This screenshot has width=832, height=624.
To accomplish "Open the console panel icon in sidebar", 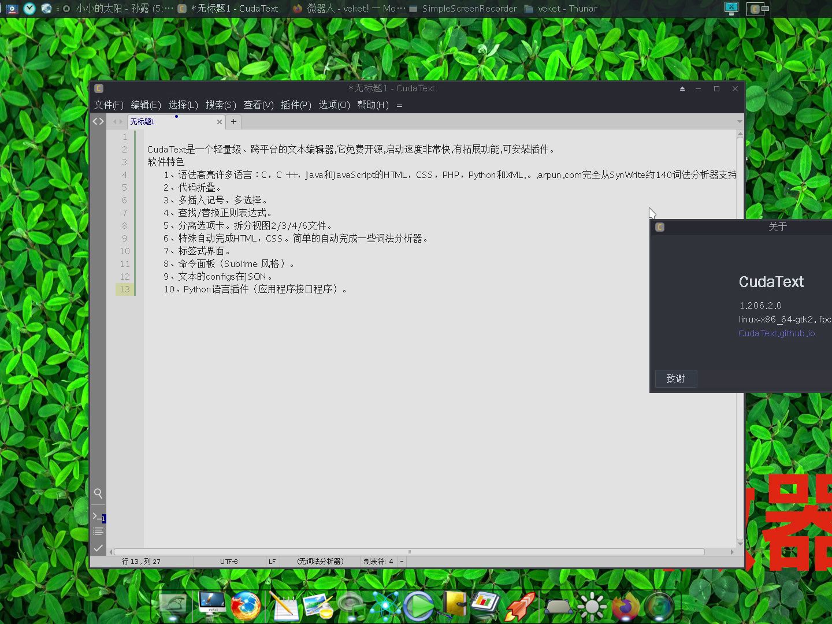I will coord(98,517).
